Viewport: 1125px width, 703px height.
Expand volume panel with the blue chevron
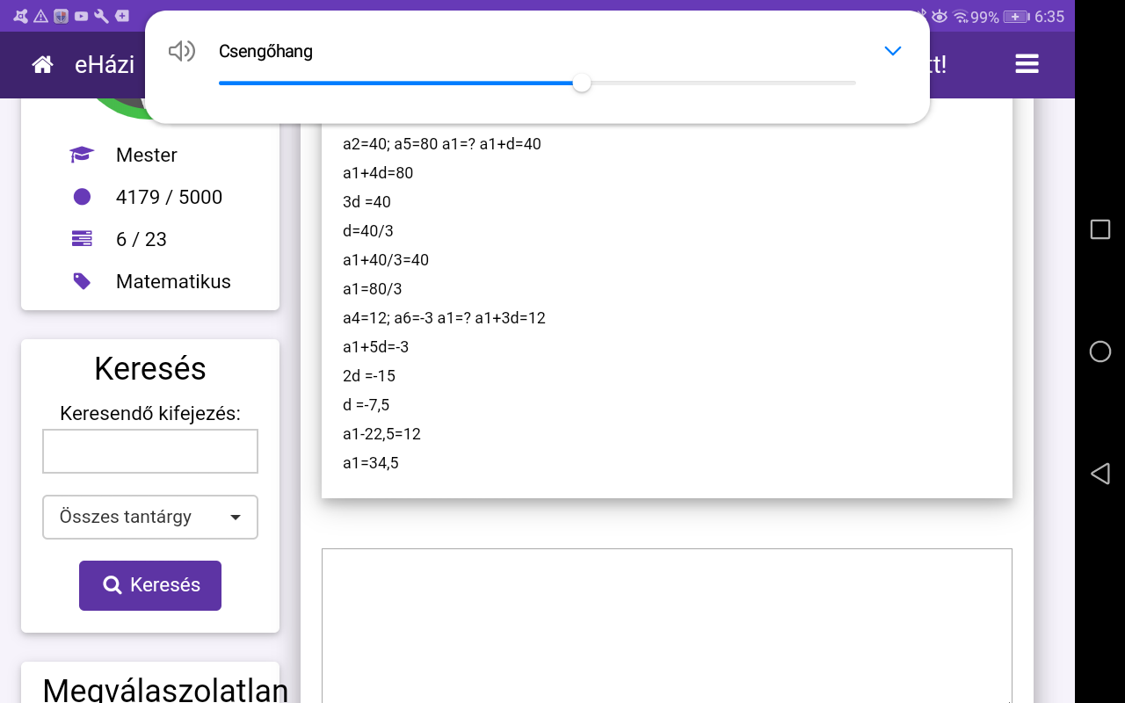coord(892,51)
